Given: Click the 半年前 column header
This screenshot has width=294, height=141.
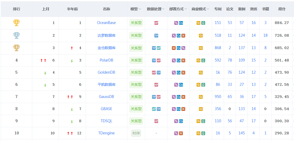Looking at the screenshot, I should [72, 9].
